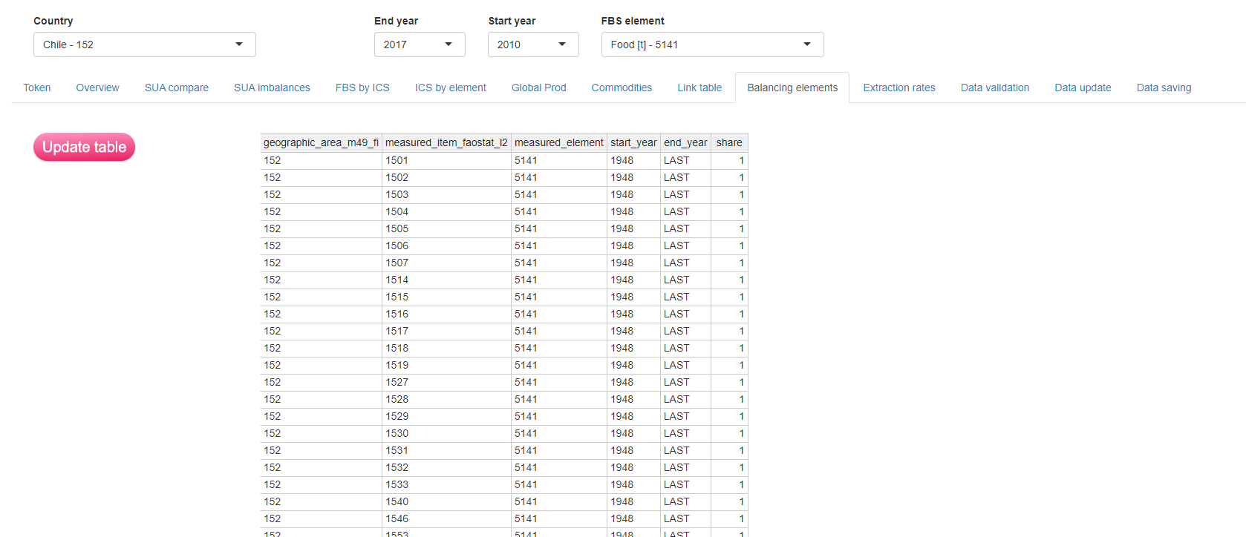Image resolution: width=1246 pixels, height=537 pixels.
Task: Open the Global Prod tab
Action: pyautogui.click(x=538, y=88)
